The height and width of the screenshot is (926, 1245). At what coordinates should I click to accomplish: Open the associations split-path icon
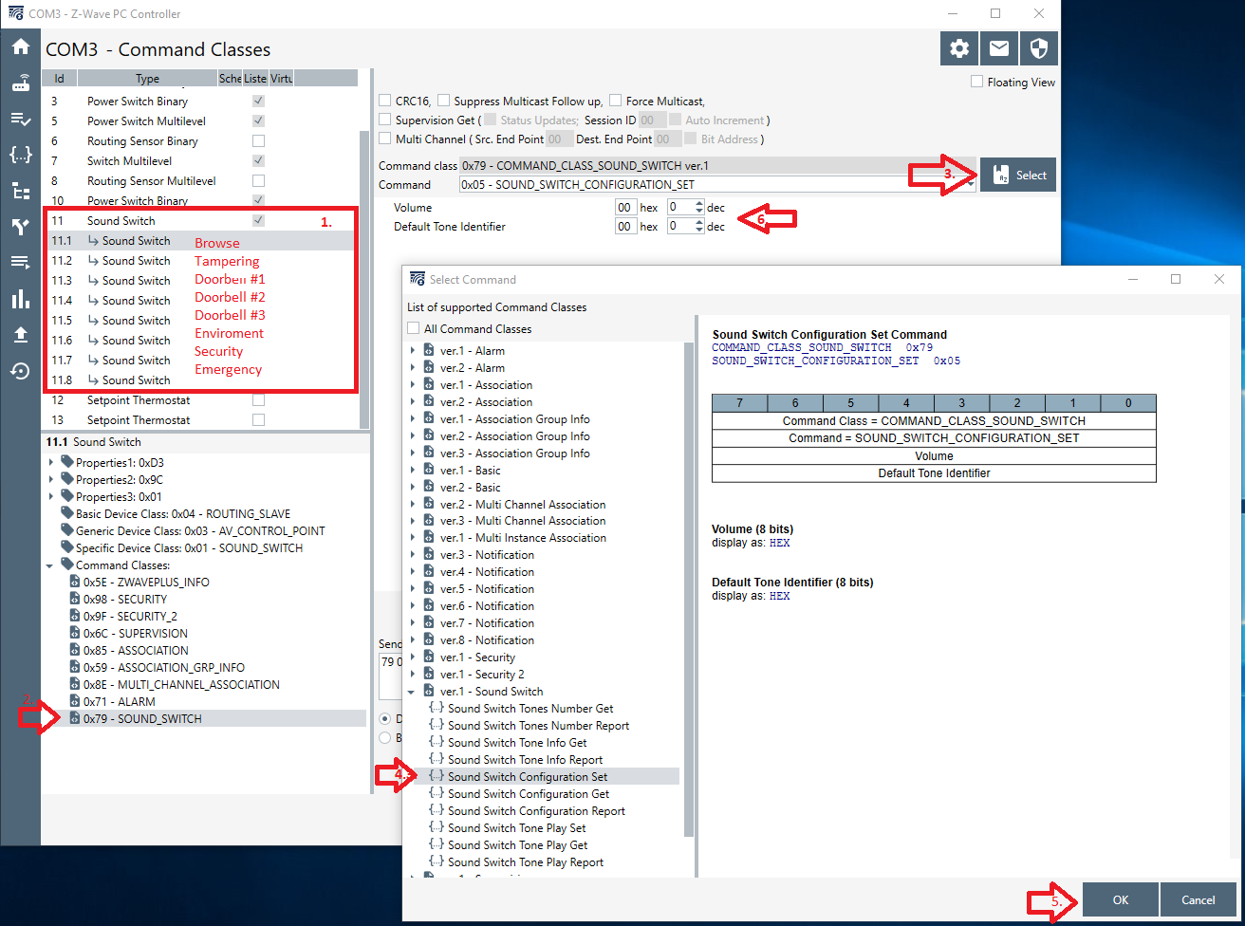click(x=20, y=227)
